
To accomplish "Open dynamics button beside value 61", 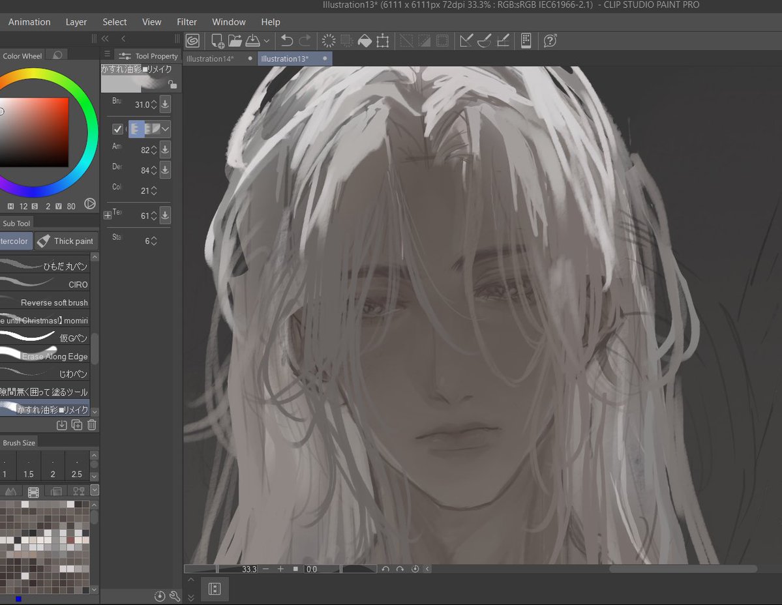I will point(165,215).
